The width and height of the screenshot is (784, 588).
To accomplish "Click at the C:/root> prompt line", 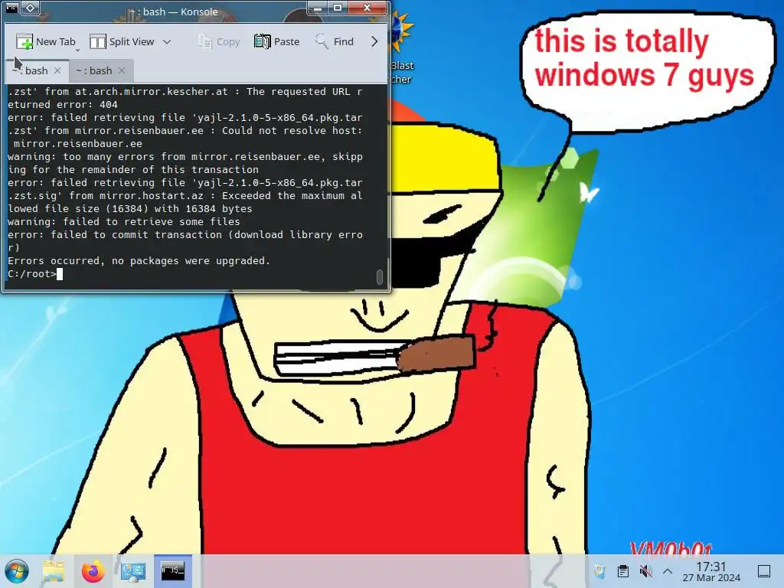I will (x=35, y=274).
